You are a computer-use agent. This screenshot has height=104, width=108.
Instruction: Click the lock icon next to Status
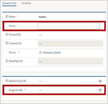click(x=7, y=16)
